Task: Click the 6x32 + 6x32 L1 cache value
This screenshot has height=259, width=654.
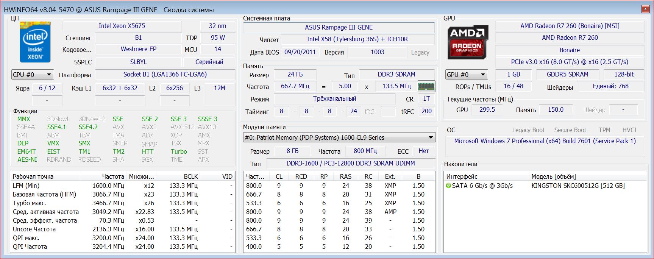Action: [x=120, y=88]
